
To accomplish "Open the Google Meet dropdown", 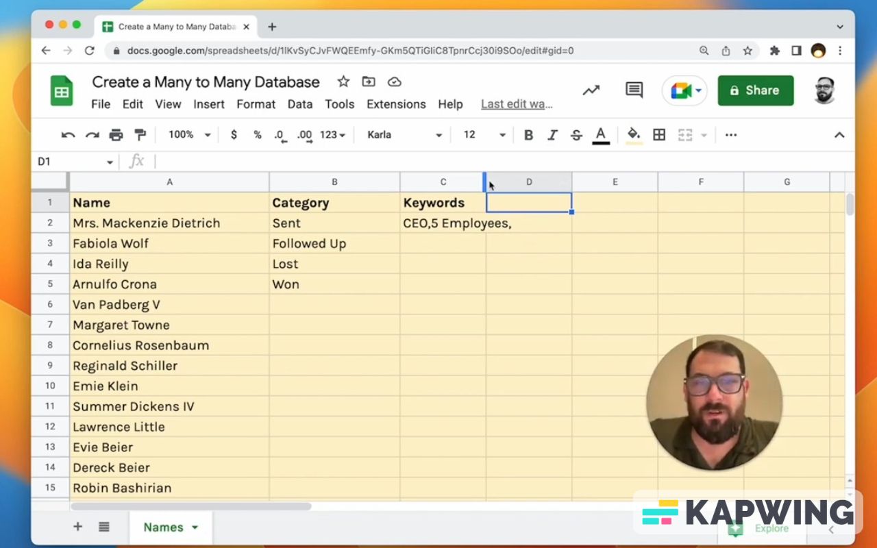I will [x=684, y=90].
